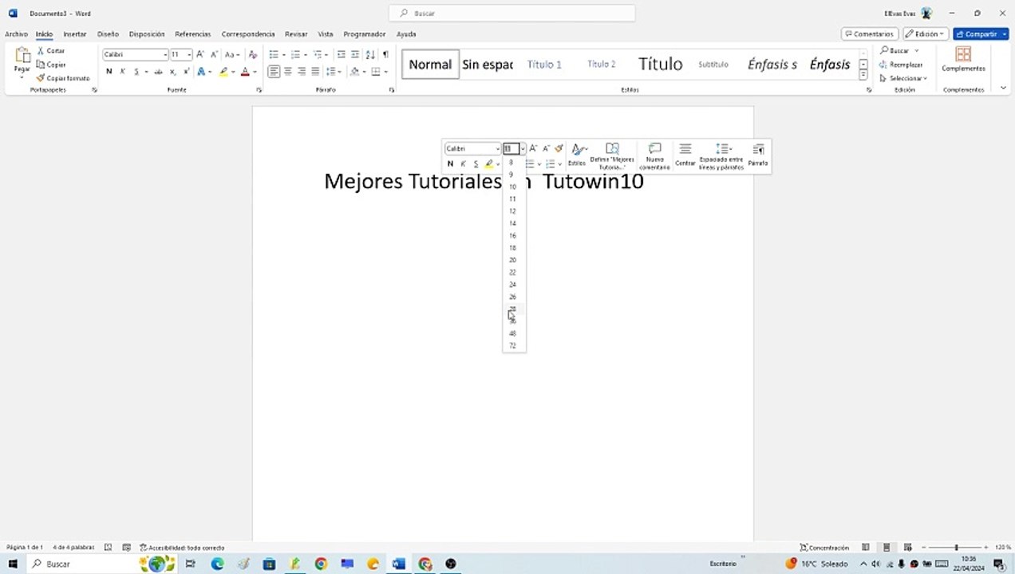
Task: Open ribbon Calibri font dropdown
Action: pos(165,54)
